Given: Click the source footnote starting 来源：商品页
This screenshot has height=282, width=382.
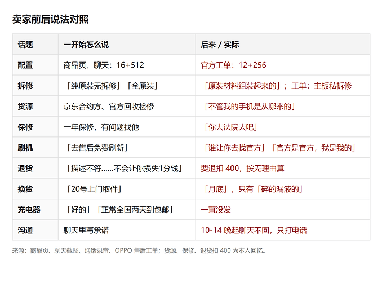Looking at the screenshot, I should (x=139, y=250).
